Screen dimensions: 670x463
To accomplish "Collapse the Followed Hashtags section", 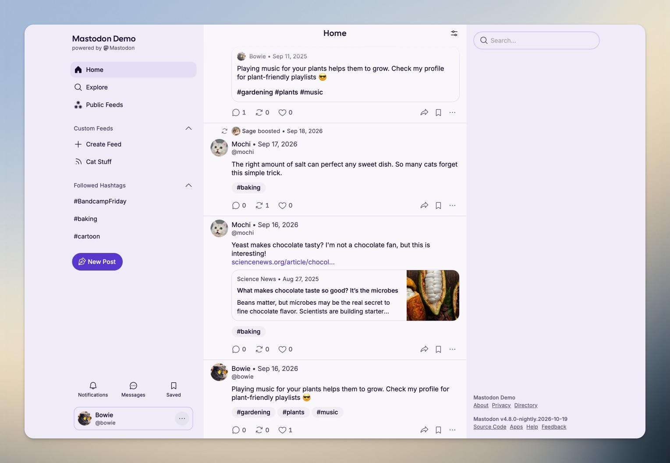I will coord(188,185).
